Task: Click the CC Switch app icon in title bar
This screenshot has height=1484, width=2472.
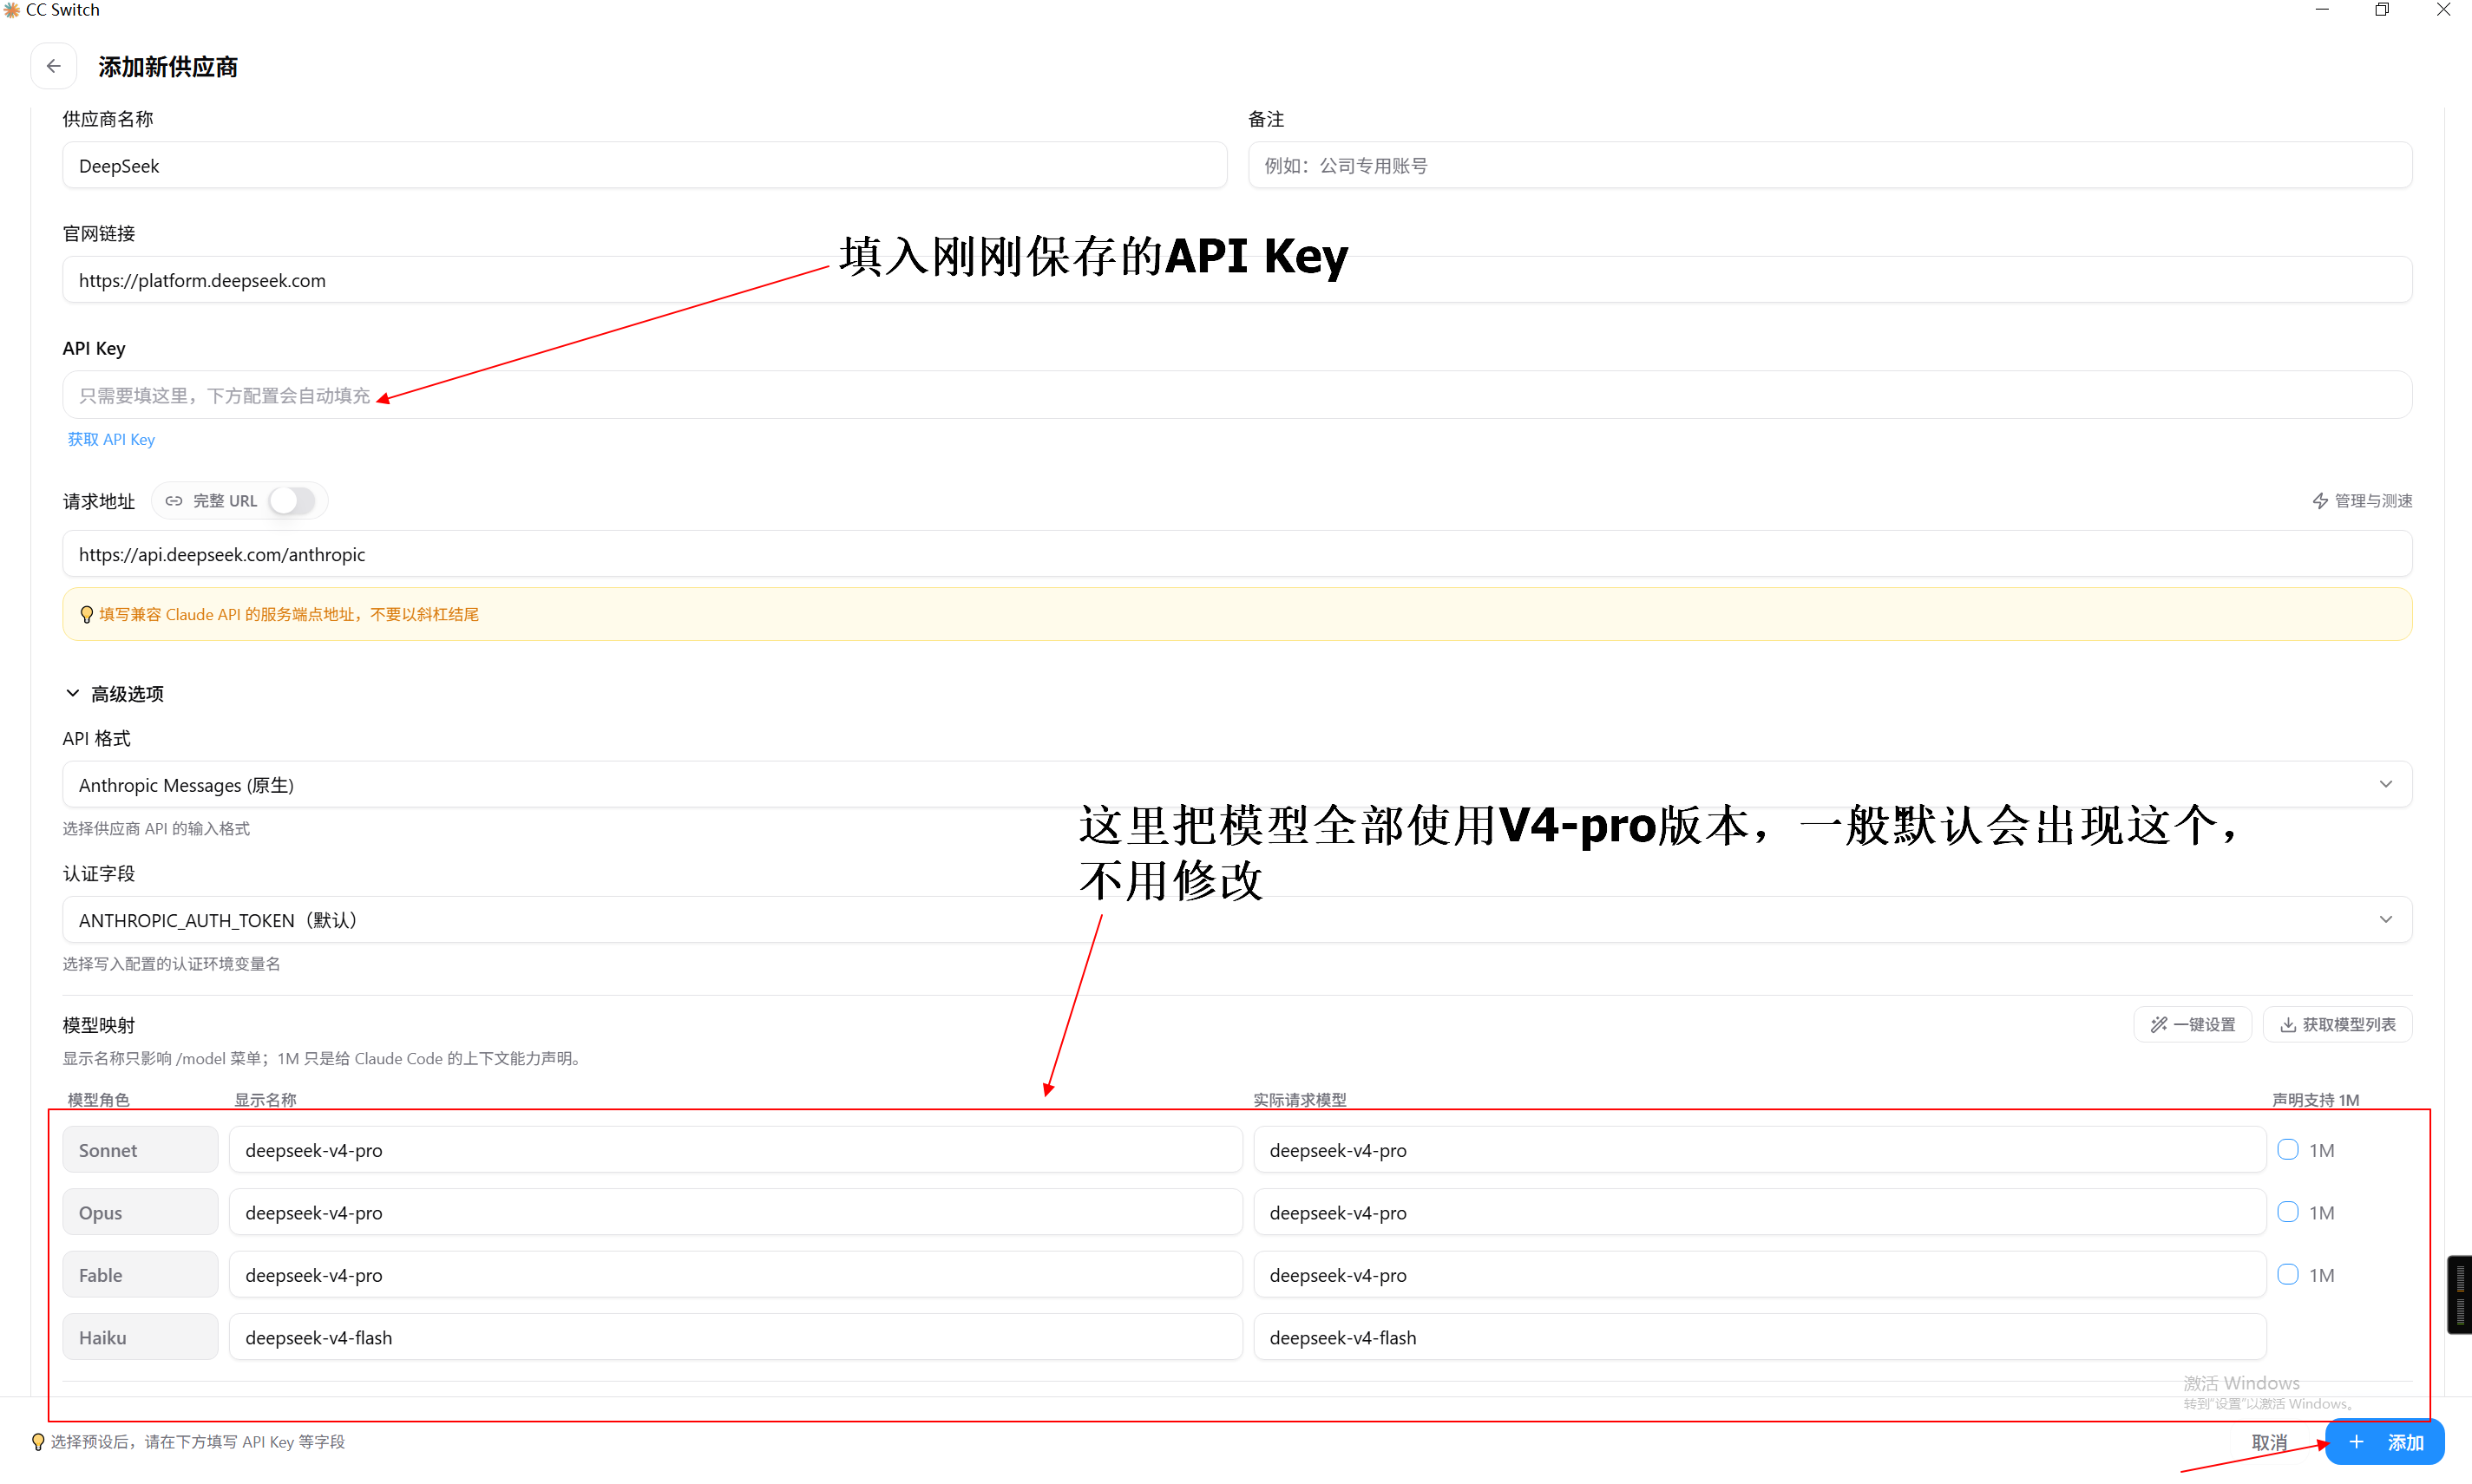Action: tap(11, 10)
